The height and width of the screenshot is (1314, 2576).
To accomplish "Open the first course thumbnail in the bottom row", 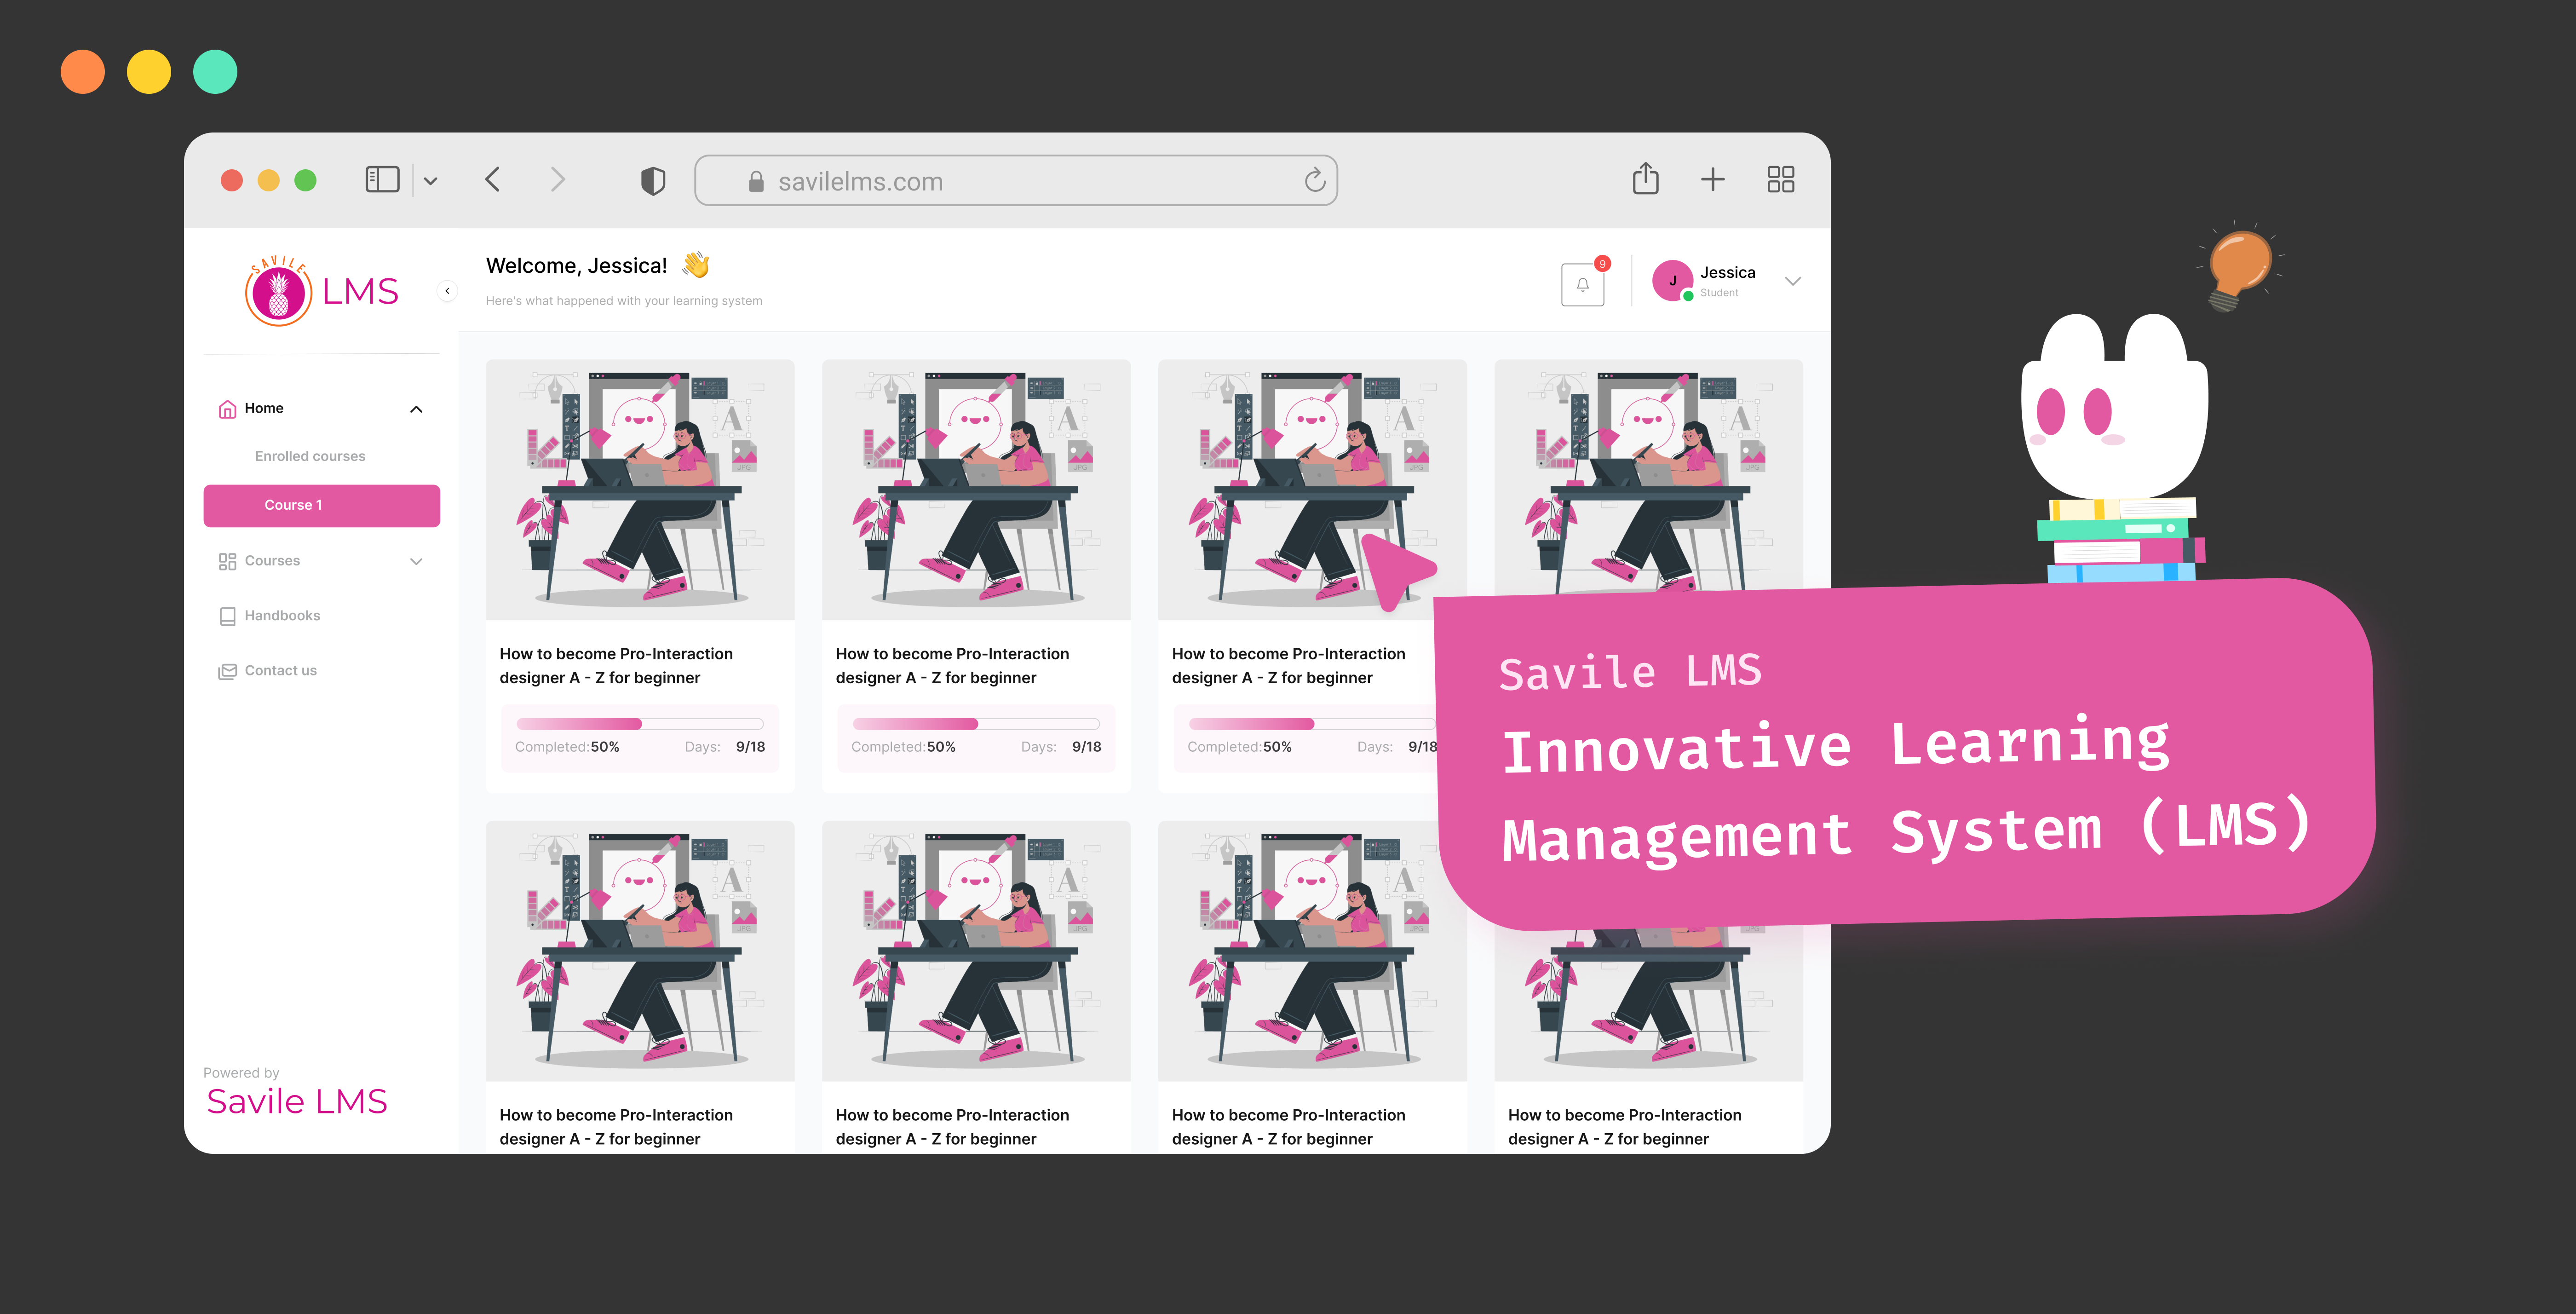I will [x=640, y=950].
